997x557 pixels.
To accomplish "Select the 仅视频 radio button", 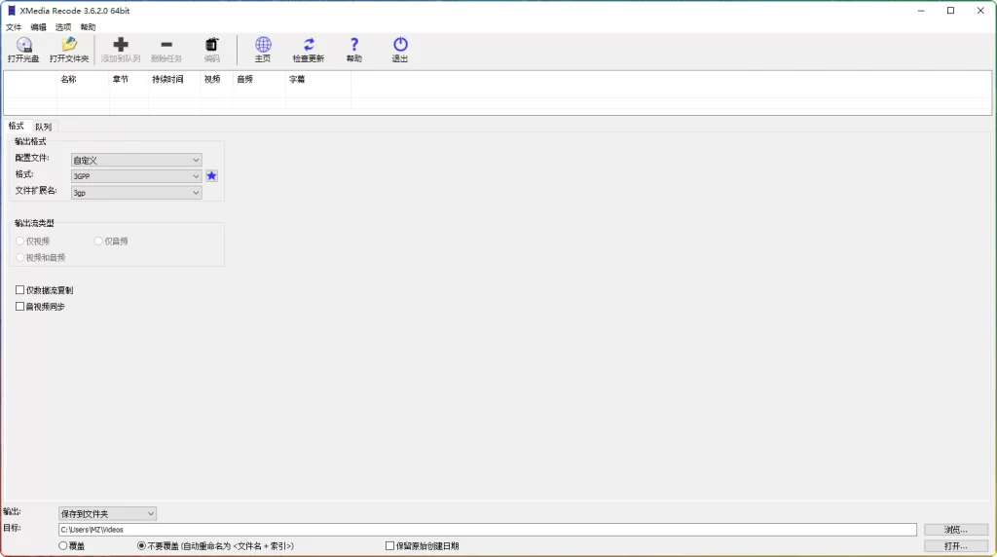I will point(20,241).
